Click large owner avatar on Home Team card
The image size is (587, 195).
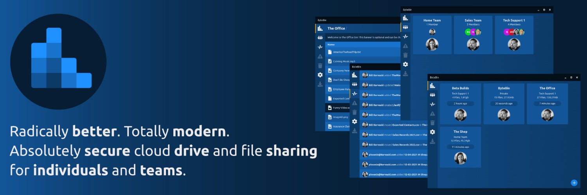point(432,44)
